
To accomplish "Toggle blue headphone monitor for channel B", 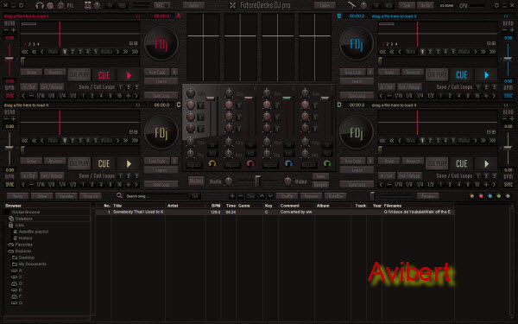I will click(x=288, y=163).
